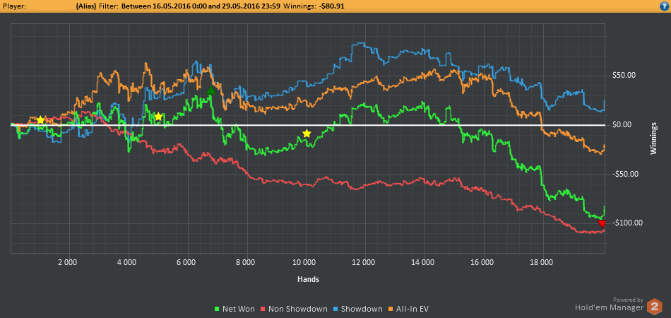
Task: Click the 2 000 hands axis label
Action: click(69, 262)
